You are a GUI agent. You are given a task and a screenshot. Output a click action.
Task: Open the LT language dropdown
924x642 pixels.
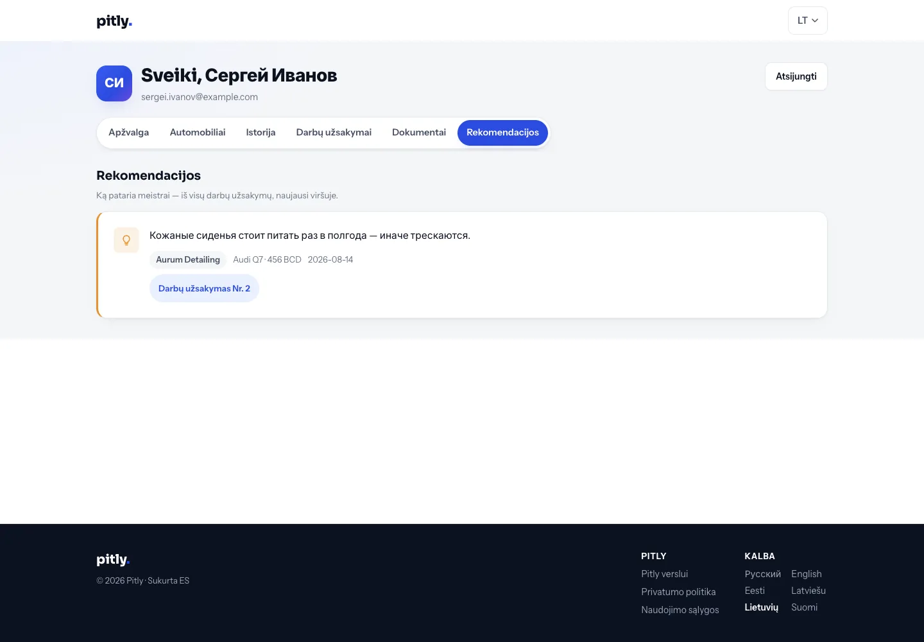(x=808, y=21)
